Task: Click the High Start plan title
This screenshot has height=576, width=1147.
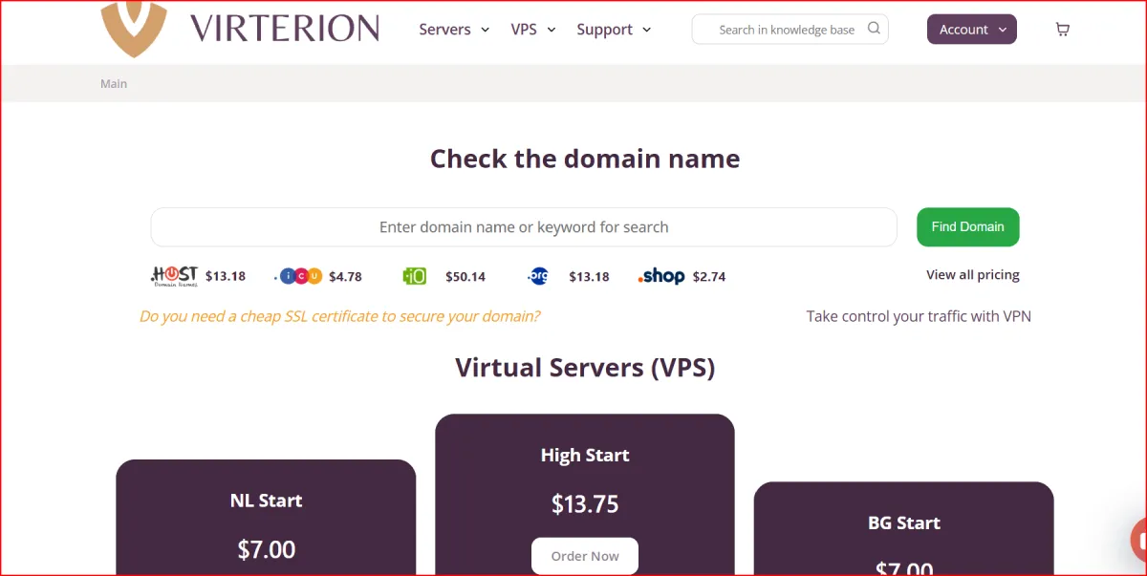Action: pos(585,456)
